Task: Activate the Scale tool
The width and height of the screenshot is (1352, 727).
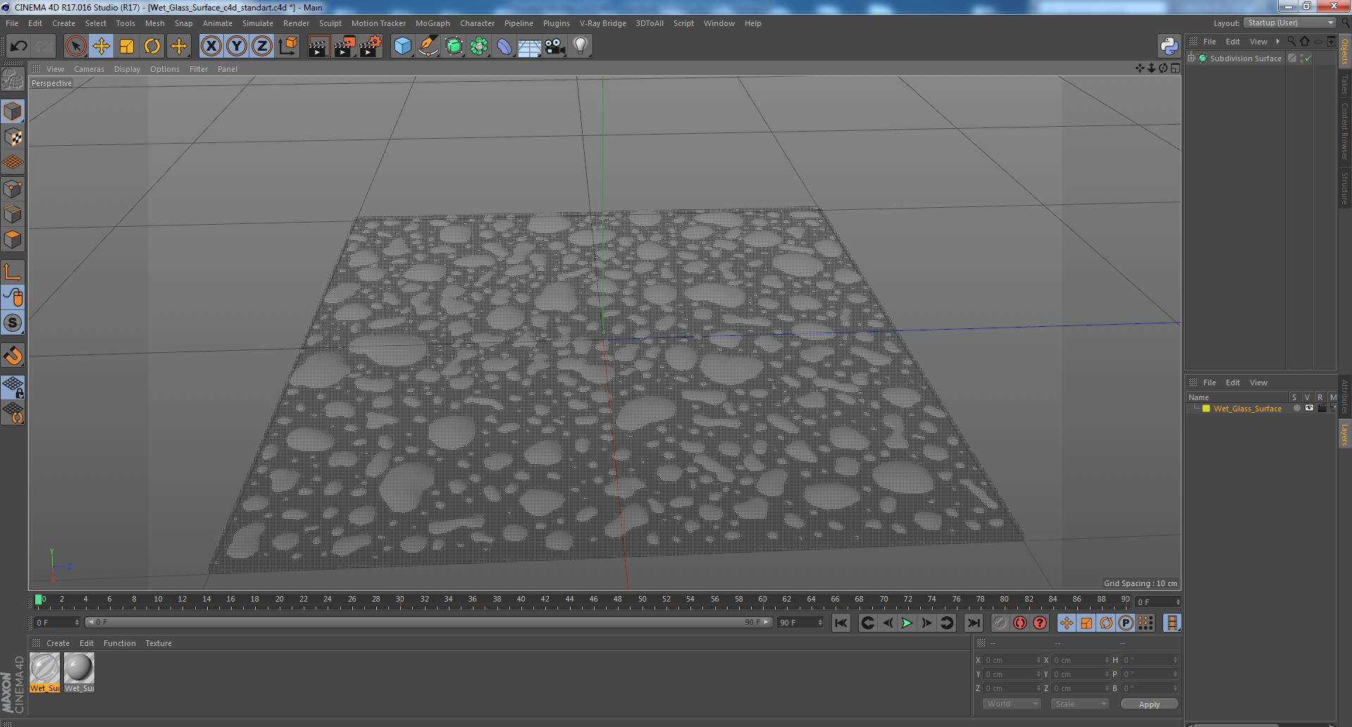Action: (127, 46)
